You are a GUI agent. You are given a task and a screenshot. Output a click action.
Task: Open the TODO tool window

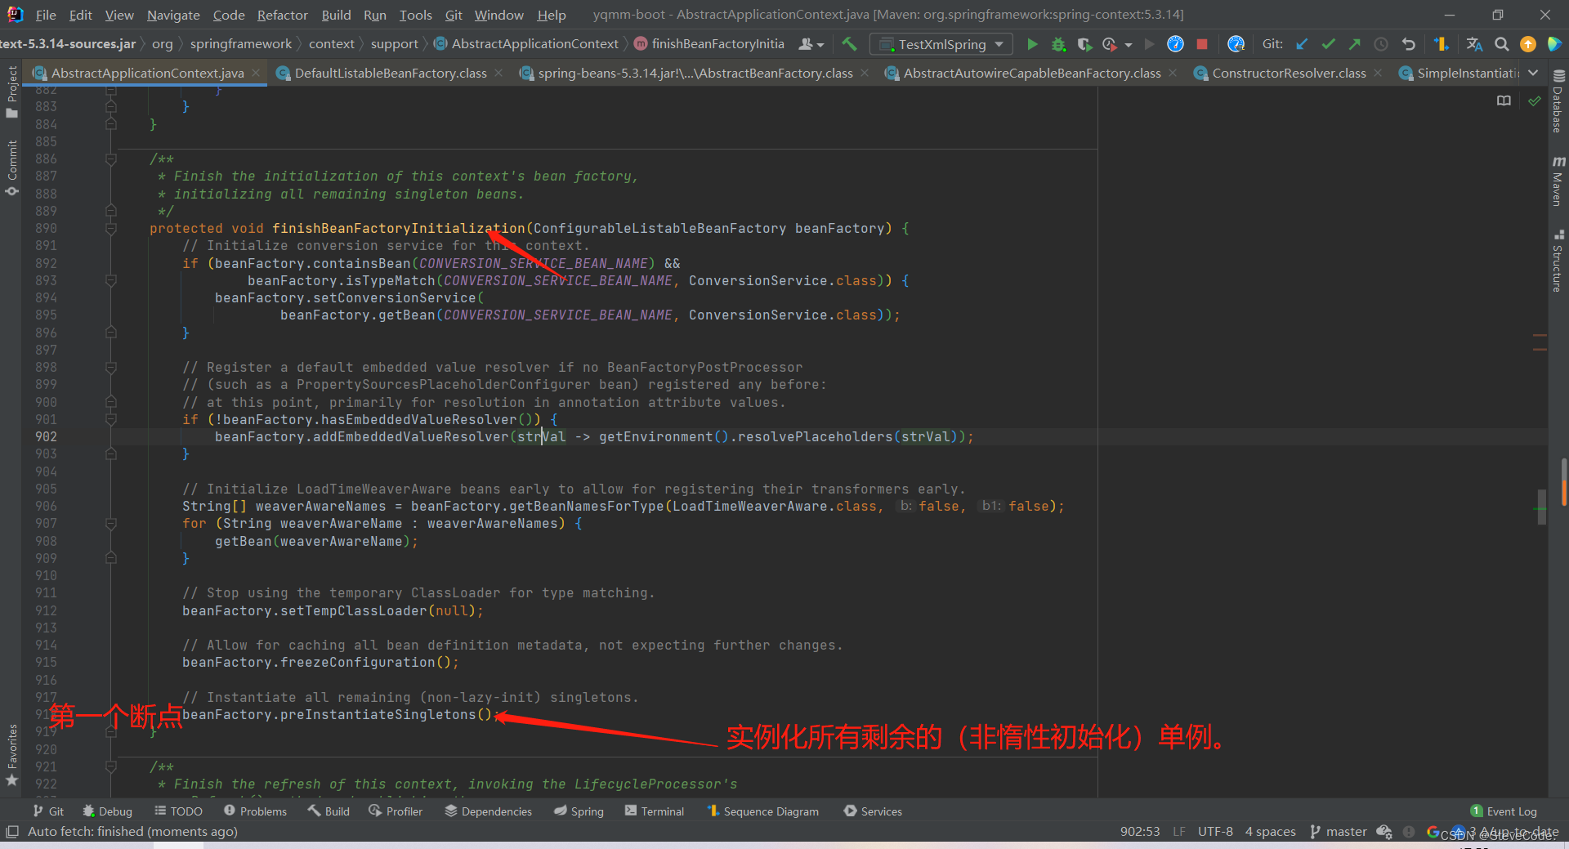[178, 811]
